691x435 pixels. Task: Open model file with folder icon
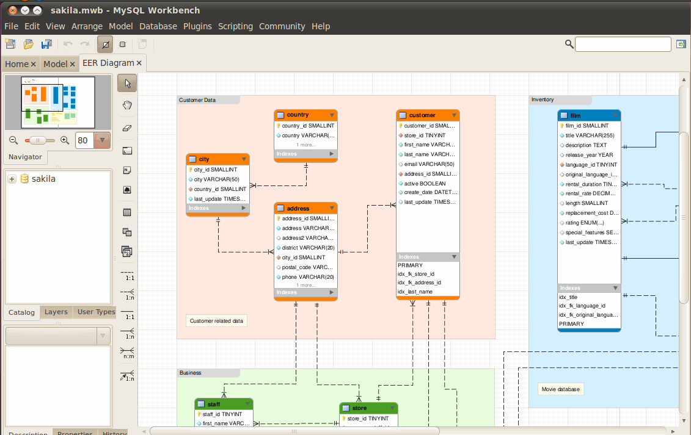(28, 44)
